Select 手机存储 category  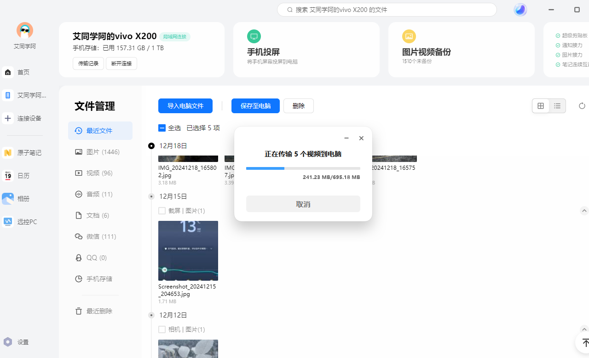tap(100, 279)
